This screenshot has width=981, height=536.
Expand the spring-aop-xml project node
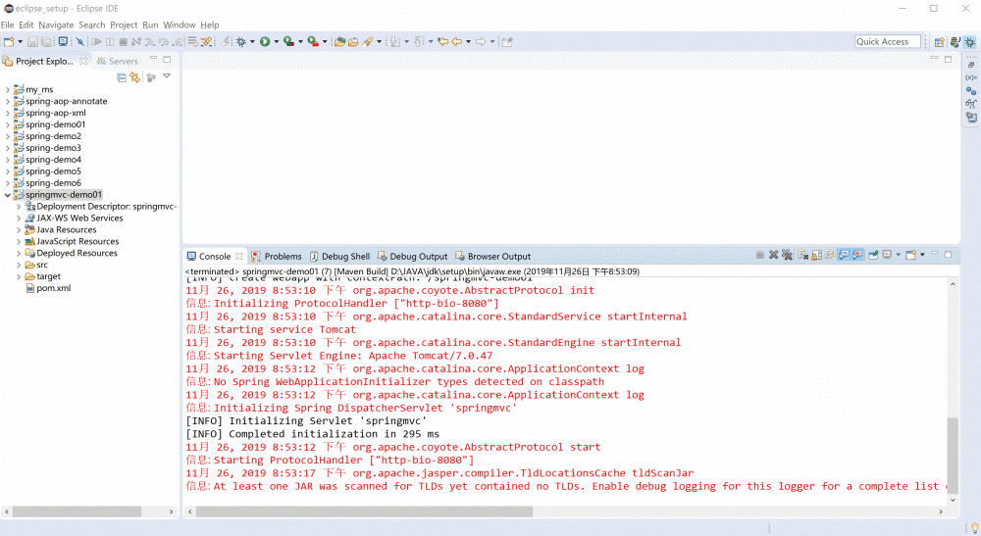(x=8, y=113)
